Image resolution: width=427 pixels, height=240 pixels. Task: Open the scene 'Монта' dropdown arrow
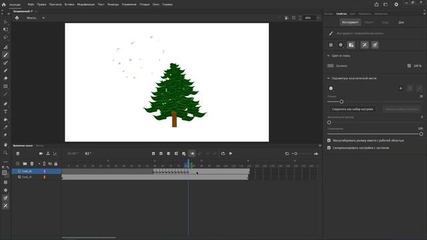[x=43, y=18]
